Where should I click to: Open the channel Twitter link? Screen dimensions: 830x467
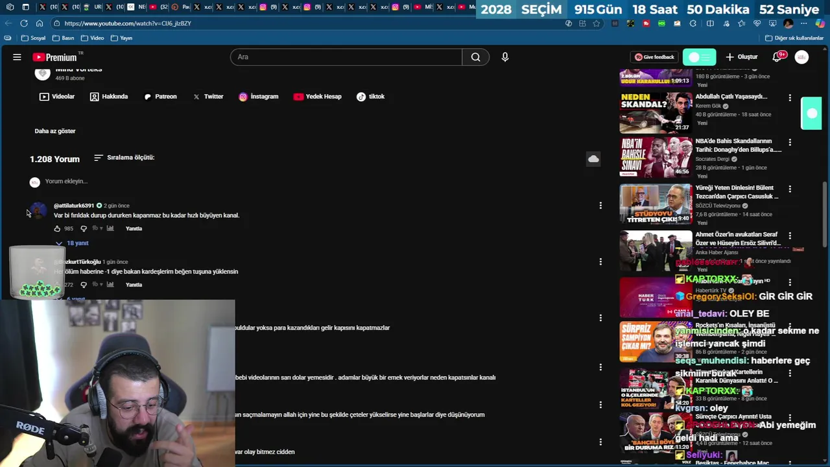tap(207, 97)
